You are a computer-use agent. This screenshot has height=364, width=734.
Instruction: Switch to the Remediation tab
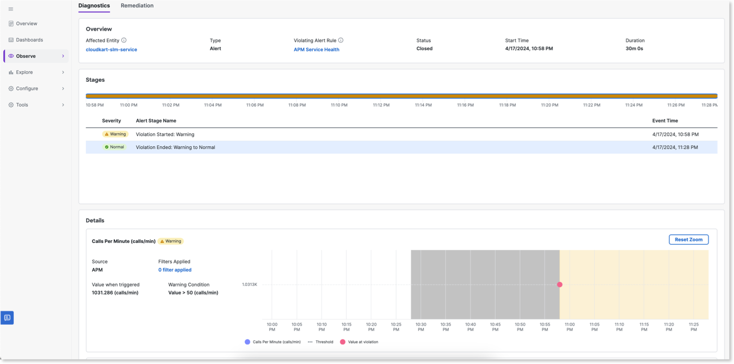click(137, 6)
